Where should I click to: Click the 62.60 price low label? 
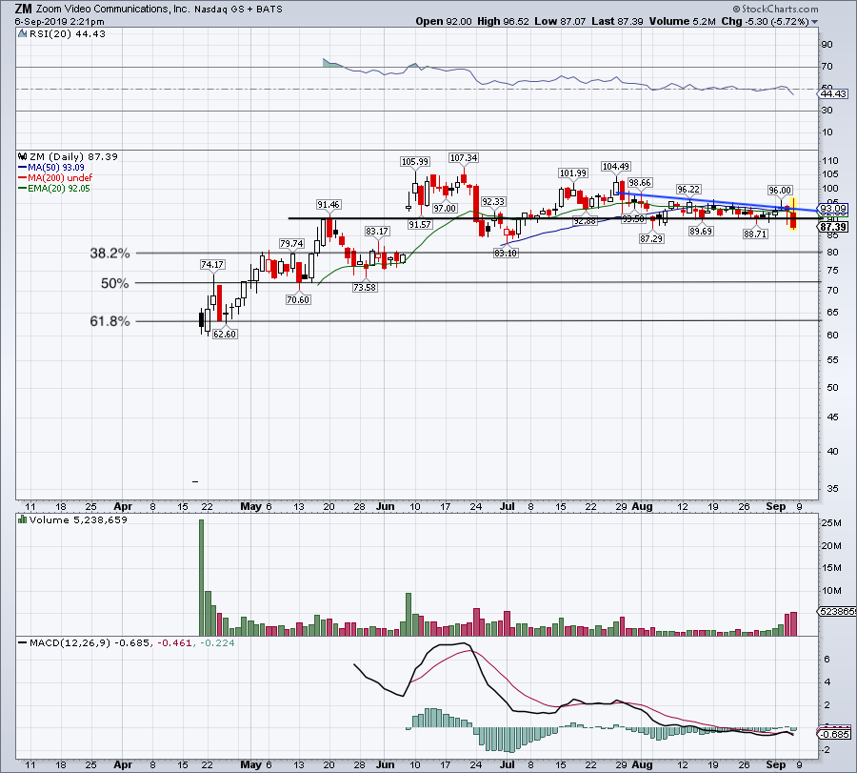pyautogui.click(x=225, y=334)
